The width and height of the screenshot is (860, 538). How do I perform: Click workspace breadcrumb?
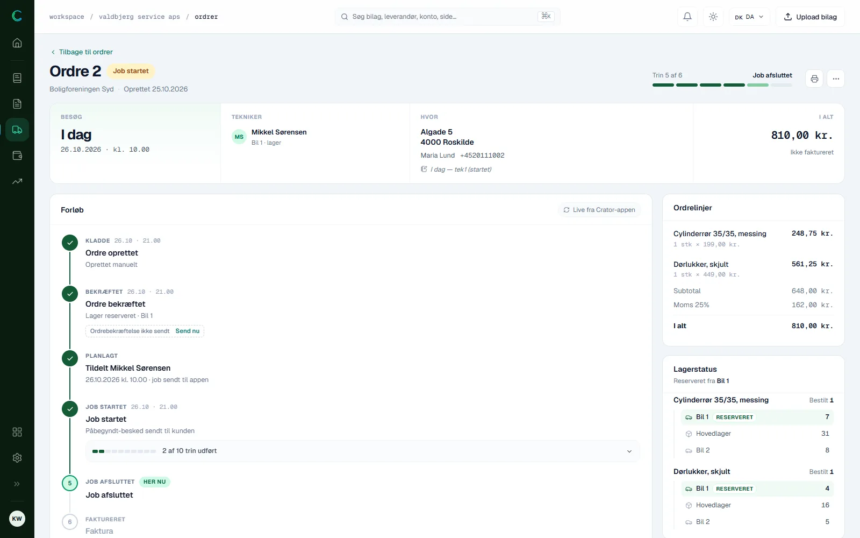67,17
